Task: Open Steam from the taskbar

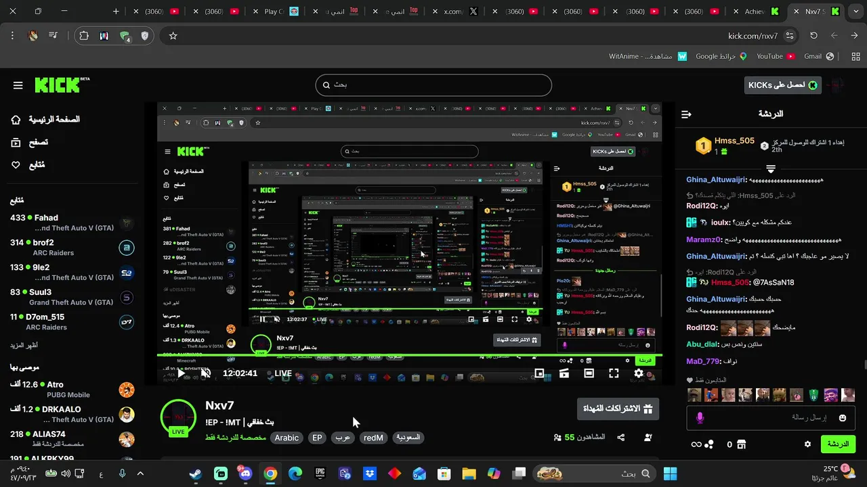Action: (195, 473)
